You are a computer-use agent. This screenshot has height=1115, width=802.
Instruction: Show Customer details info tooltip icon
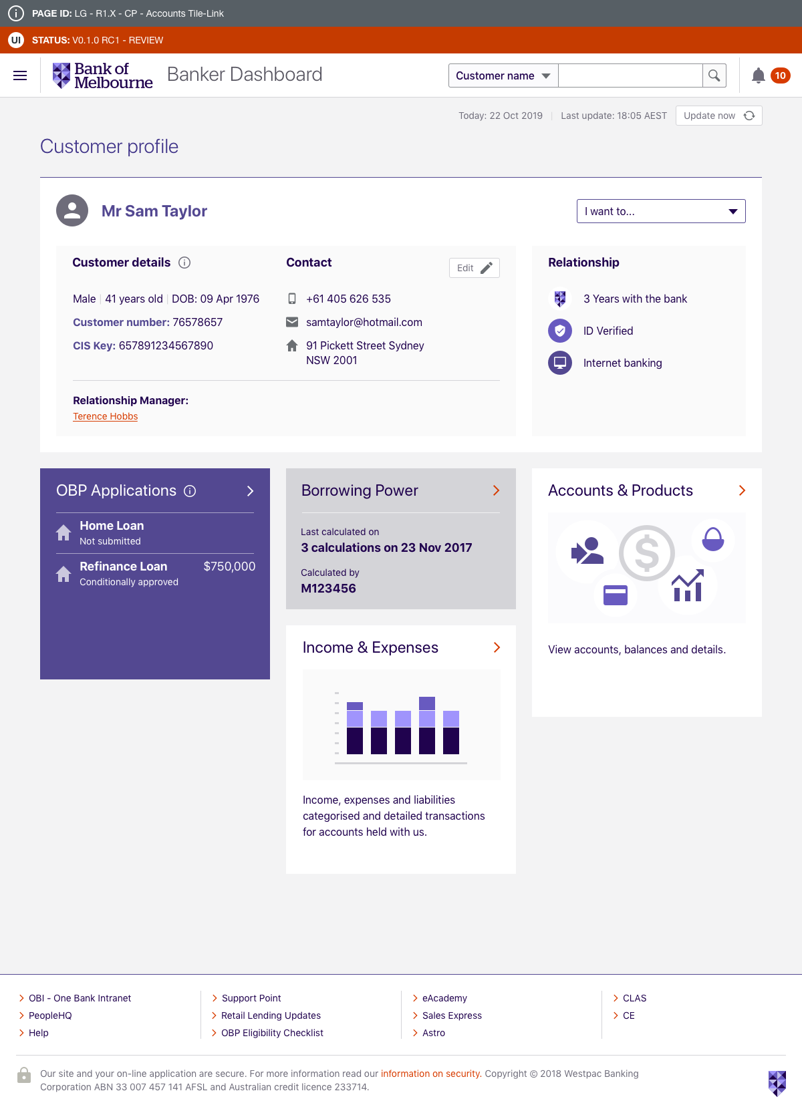click(x=184, y=263)
